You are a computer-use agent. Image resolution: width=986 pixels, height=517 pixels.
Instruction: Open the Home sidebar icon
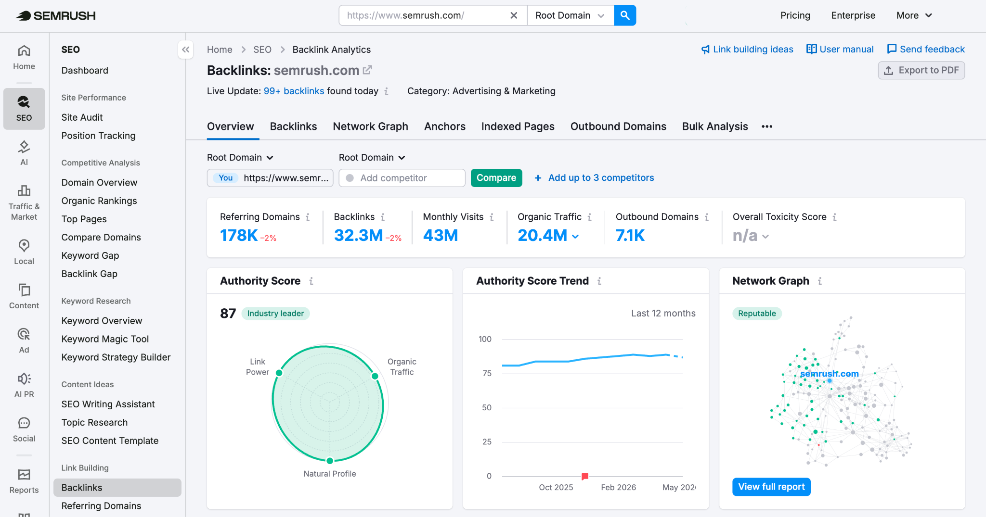point(24,58)
